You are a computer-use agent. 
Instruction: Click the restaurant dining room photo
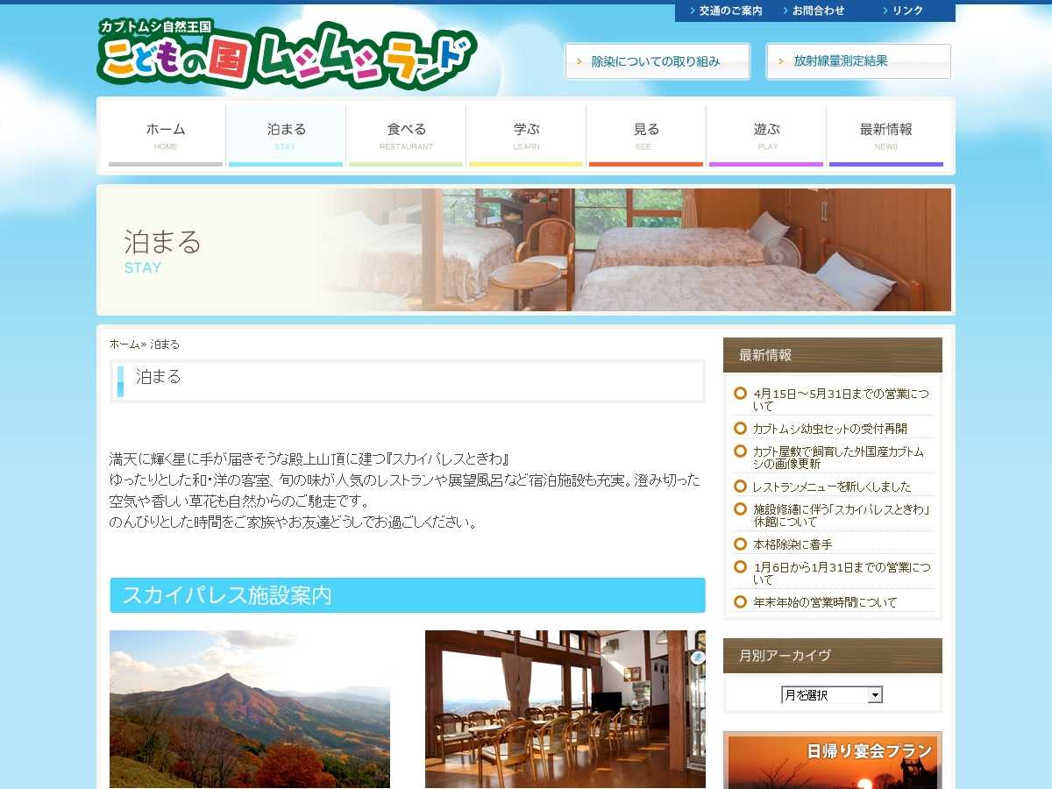click(x=565, y=709)
